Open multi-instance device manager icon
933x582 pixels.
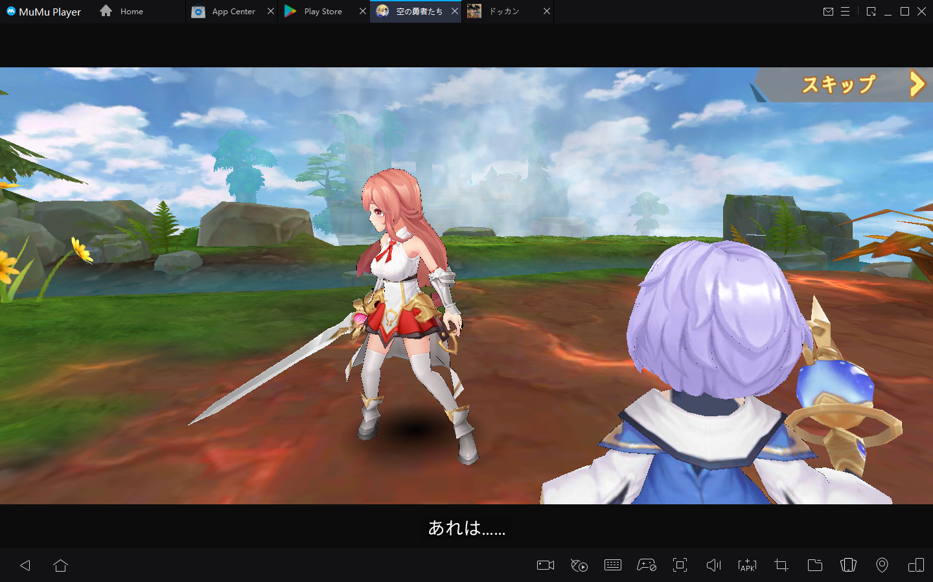[916, 565]
